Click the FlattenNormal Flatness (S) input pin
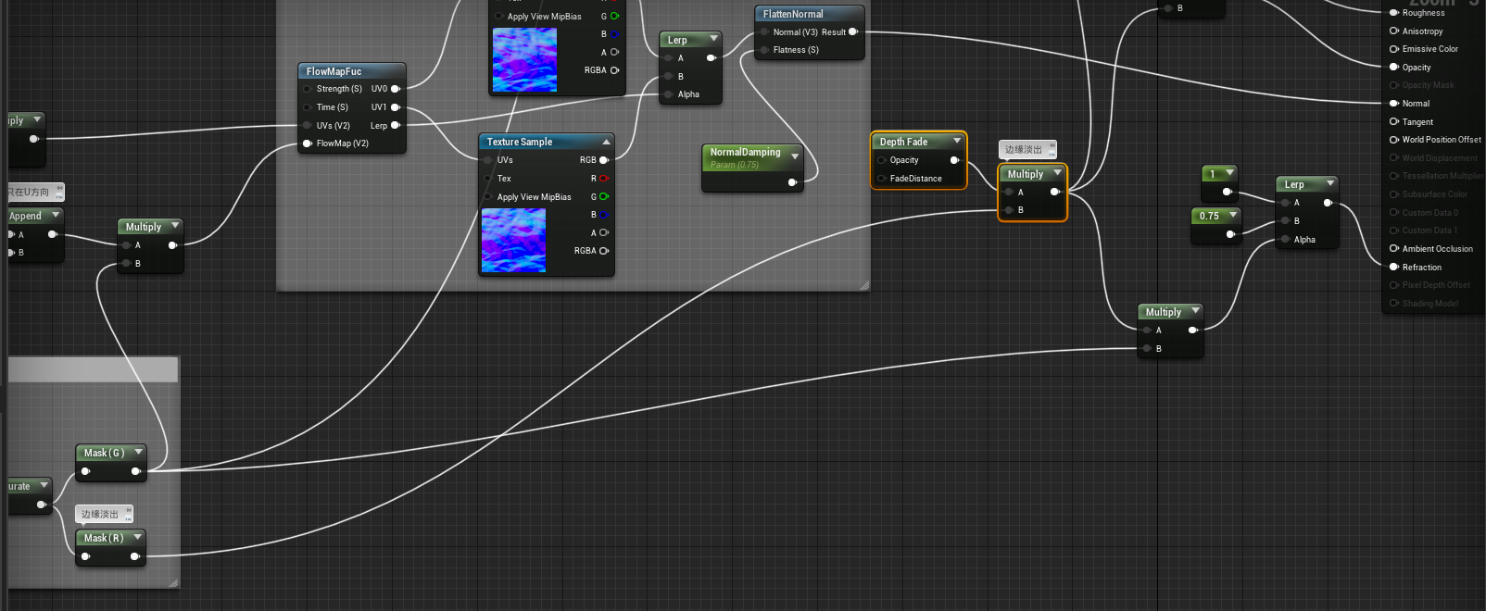Viewport: 1486px width, 611px height. (x=764, y=50)
